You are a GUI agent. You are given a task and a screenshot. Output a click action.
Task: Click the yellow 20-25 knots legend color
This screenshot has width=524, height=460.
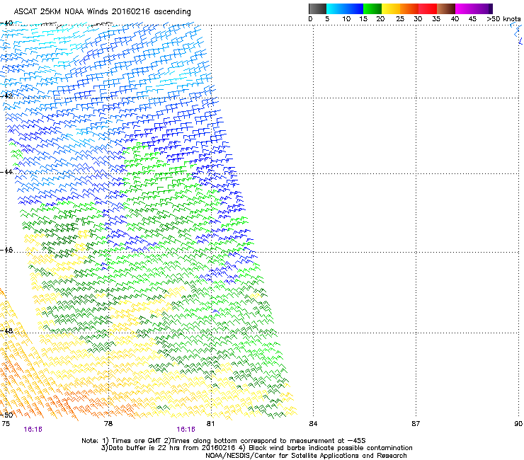(x=391, y=8)
